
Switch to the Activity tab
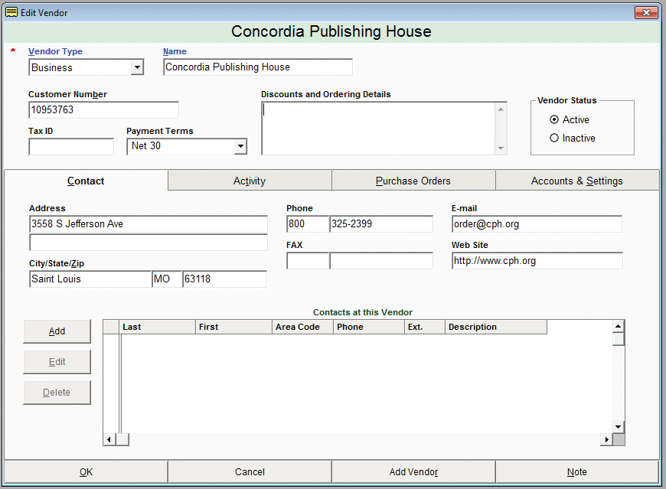(x=250, y=181)
